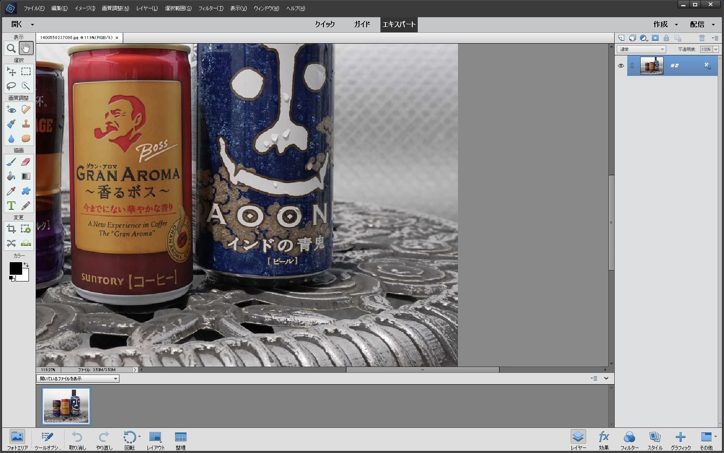Viewport: 724px width, 453px height.
Task: Toggle the レイヤー panel button
Action: pos(578,440)
